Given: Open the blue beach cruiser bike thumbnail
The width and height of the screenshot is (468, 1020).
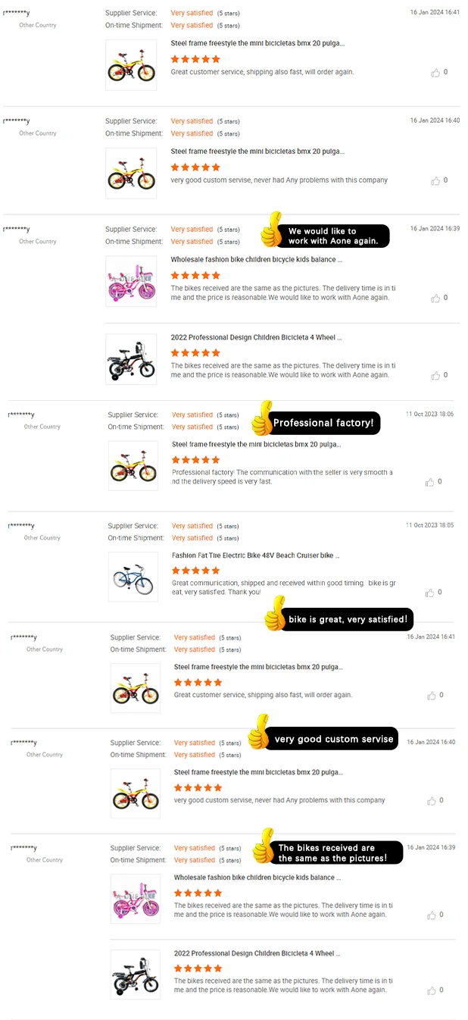Looking at the screenshot, I should click(133, 577).
